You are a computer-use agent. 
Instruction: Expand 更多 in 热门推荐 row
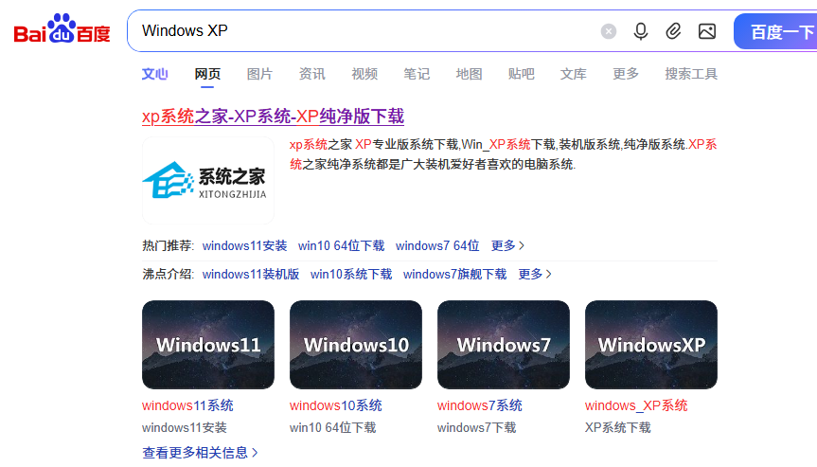point(507,245)
